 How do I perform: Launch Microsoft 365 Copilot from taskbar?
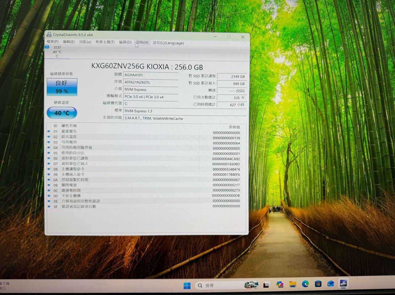[280, 285]
